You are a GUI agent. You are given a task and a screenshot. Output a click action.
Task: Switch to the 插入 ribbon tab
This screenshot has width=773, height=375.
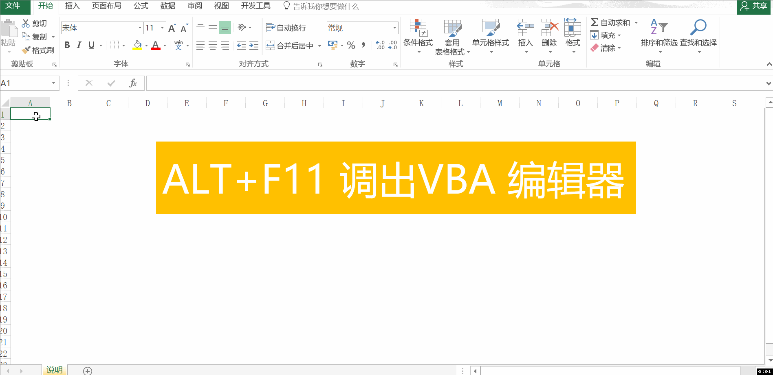(x=72, y=6)
